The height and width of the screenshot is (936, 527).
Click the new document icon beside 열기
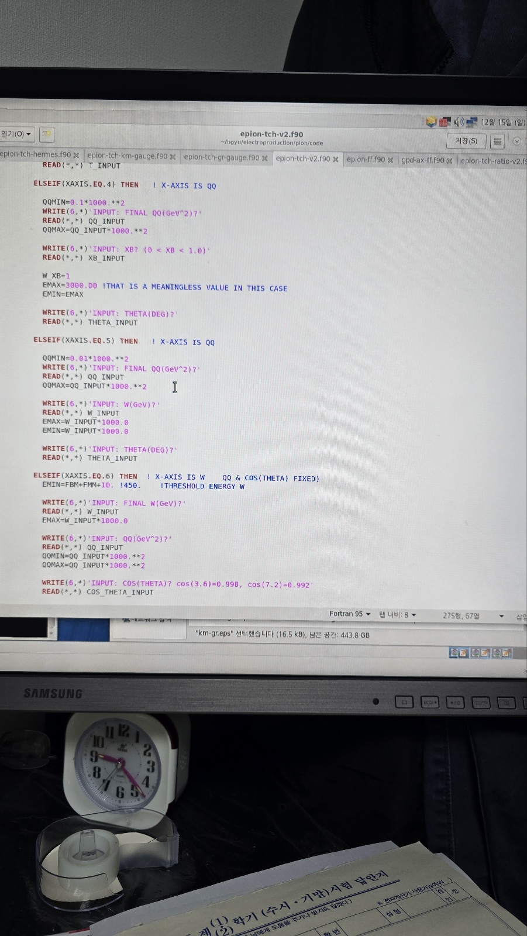coord(47,135)
